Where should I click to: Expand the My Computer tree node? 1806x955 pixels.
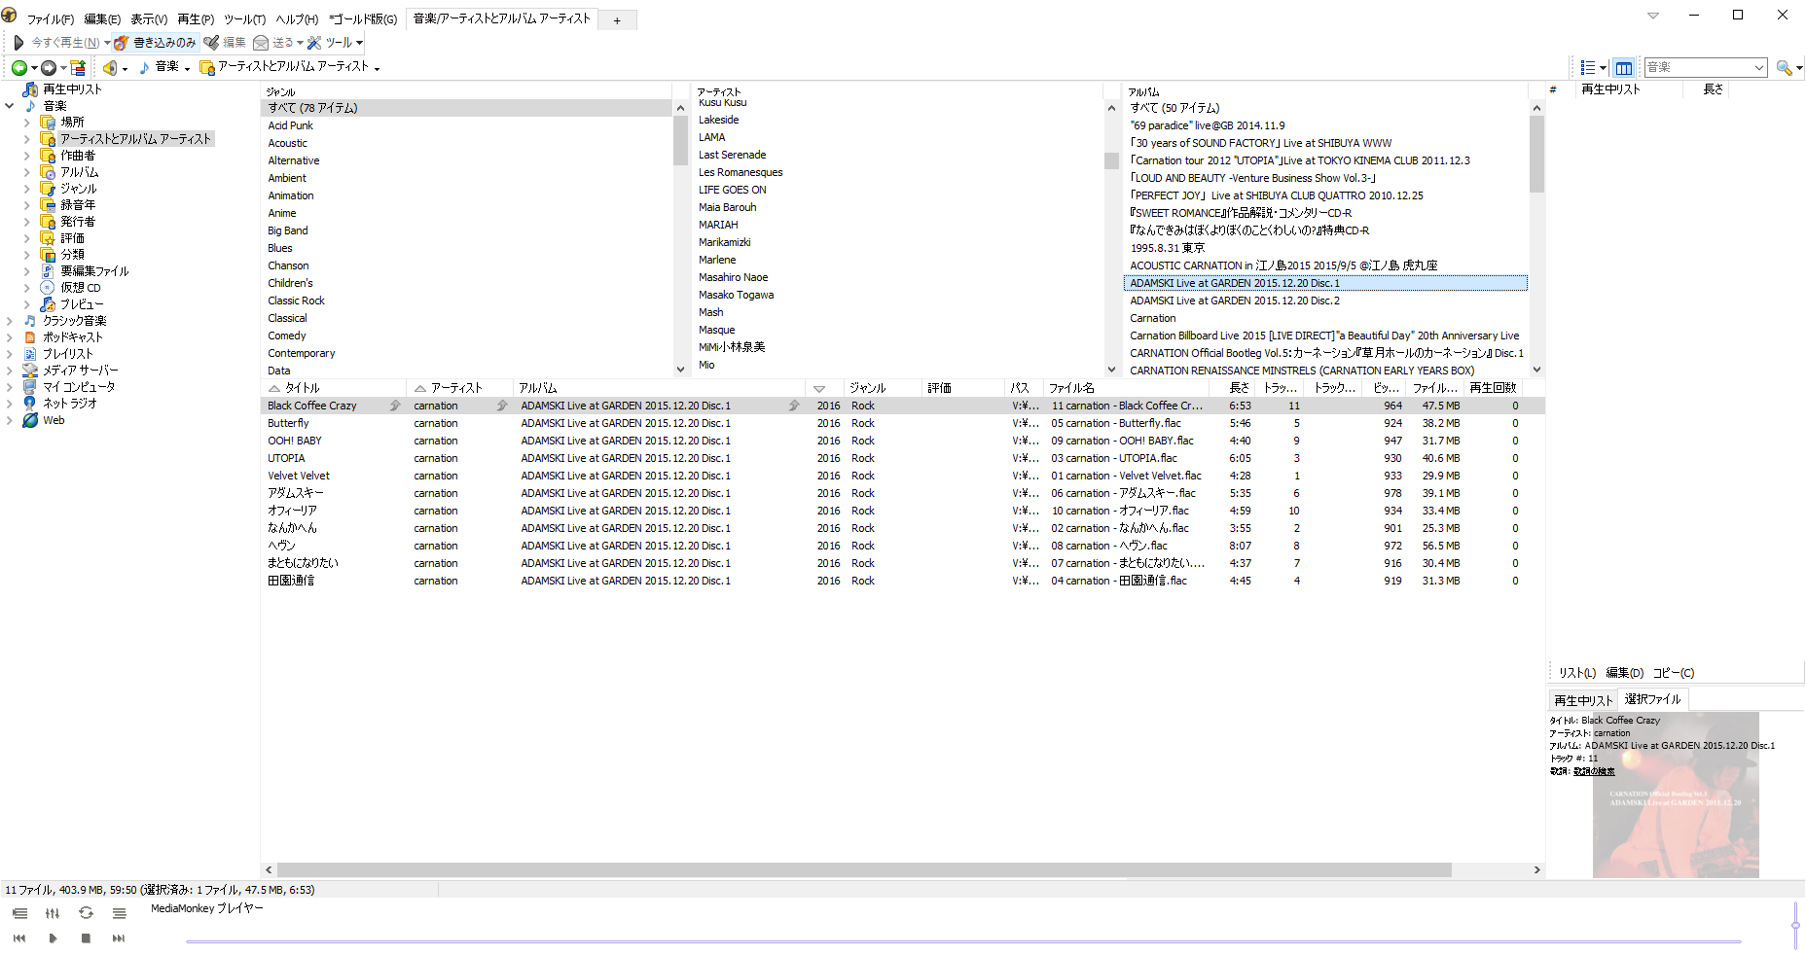coord(9,387)
